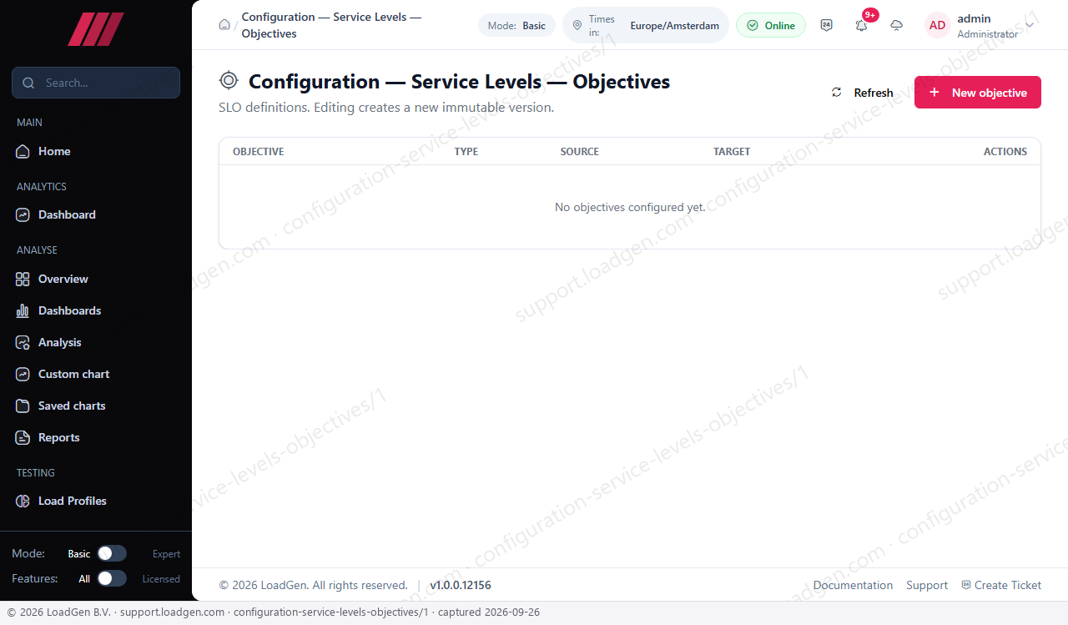This screenshot has height=625, width=1068.
Task: Open the Mode: Basic pill
Action: pos(516,25)
